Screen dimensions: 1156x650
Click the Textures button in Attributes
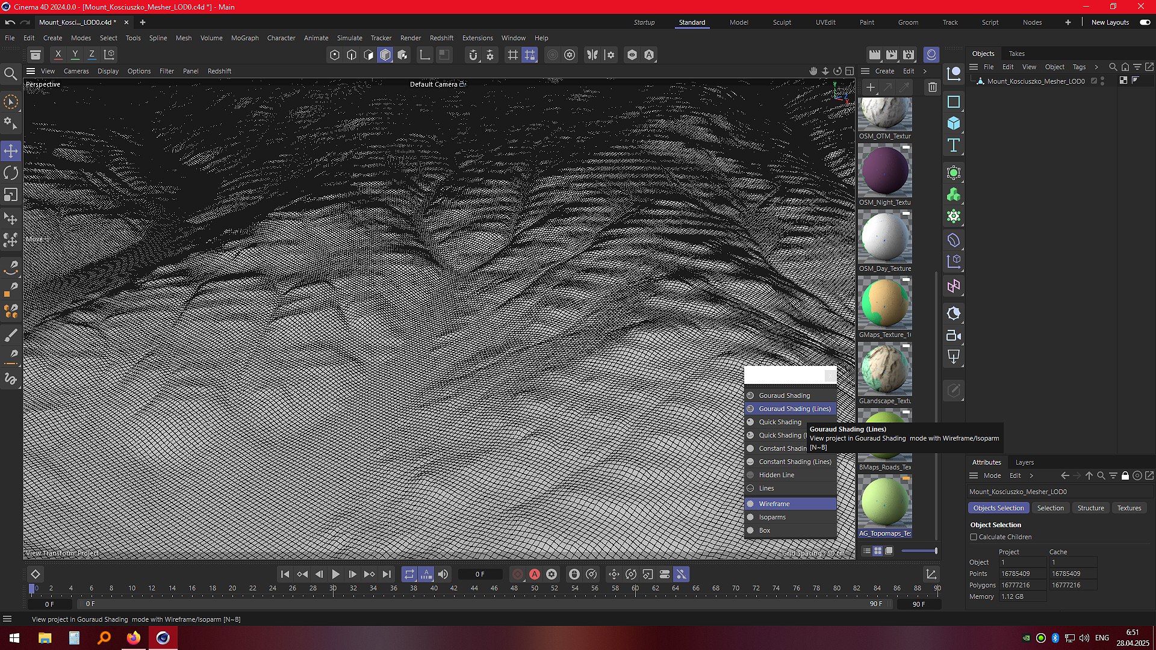tap(1129, 508)
